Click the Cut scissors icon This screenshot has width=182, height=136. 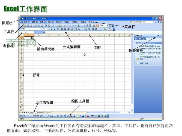(53, 26)
